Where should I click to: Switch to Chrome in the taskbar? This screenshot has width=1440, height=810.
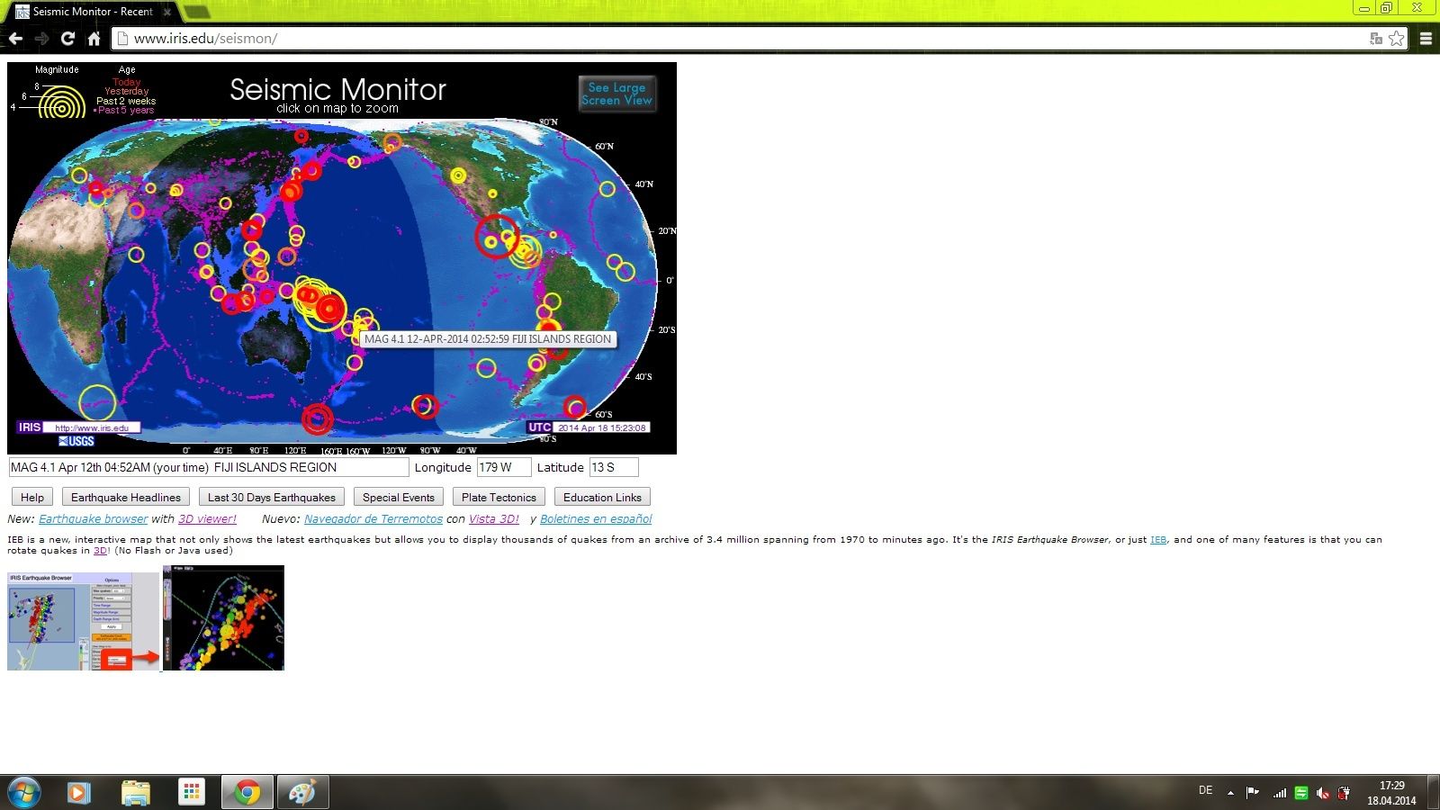tap(247, 792)
